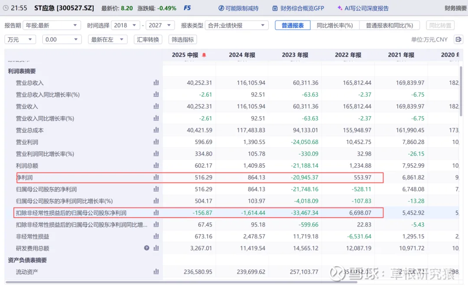Open the 万元 unit dropdown
Screen dimensions: 468x288
[x=20, y=39]
